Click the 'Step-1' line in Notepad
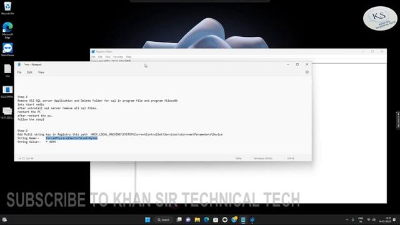The width and height of the screenshot is (400, 225). point(22,97)
